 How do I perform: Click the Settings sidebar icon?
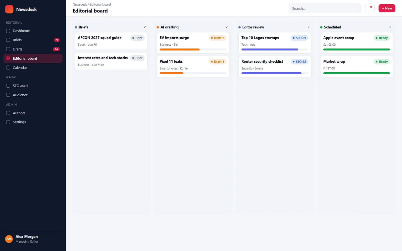point(8,122)
